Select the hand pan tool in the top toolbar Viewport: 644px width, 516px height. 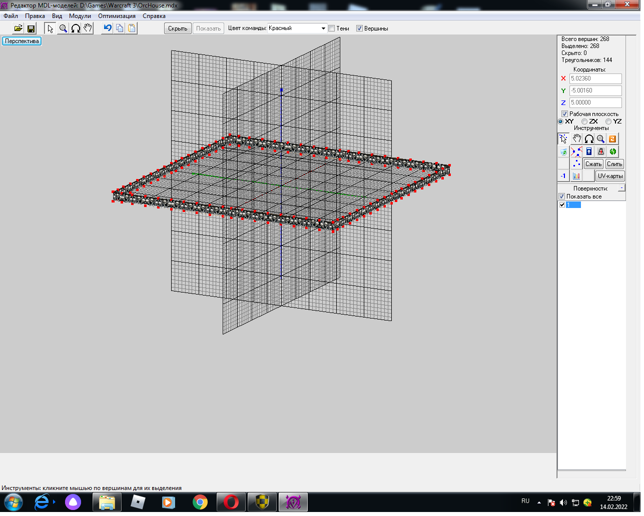pos(88,28)
